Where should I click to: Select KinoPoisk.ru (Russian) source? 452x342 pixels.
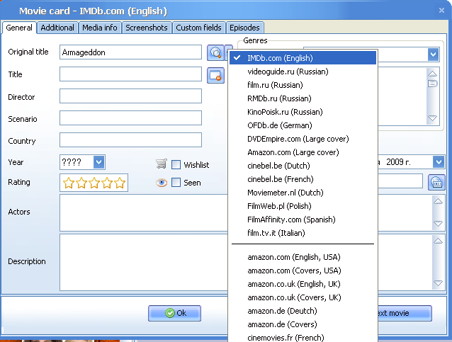coord(303,112)
